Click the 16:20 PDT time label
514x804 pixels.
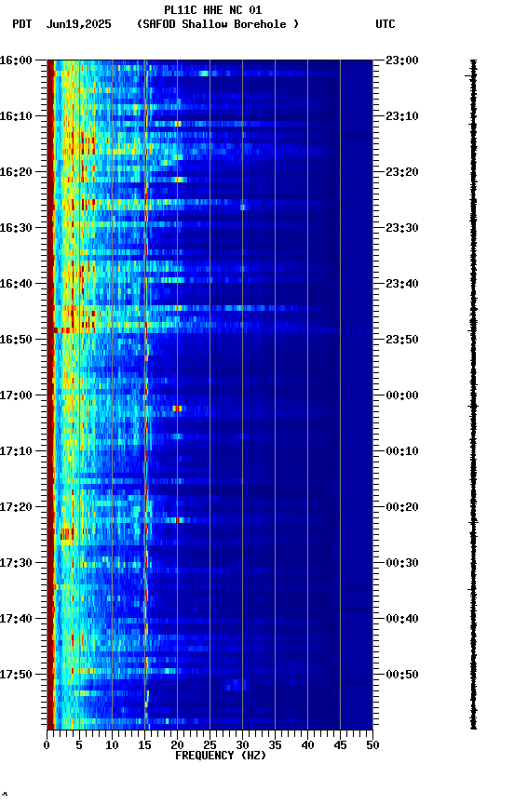[x=16, y=172]
